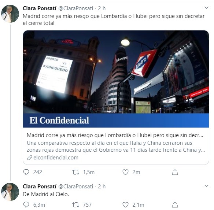The height and width of the screenshot is (210, 214).
Task: Click @ClaraPonsati handle on second tweet
Action: (x=75, y=187)
